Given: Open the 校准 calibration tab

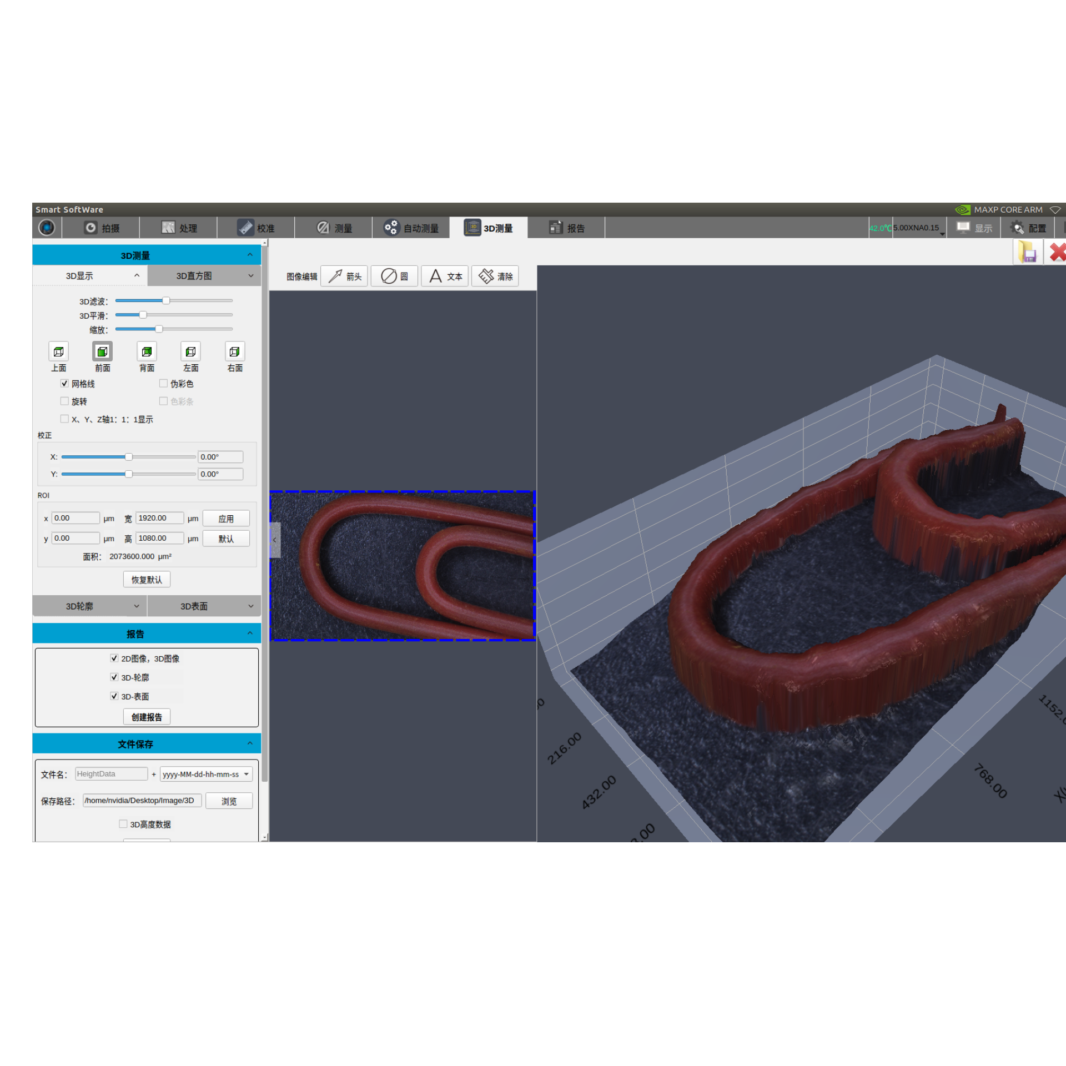Looking at the screenshot, I should tap(256, 228).
